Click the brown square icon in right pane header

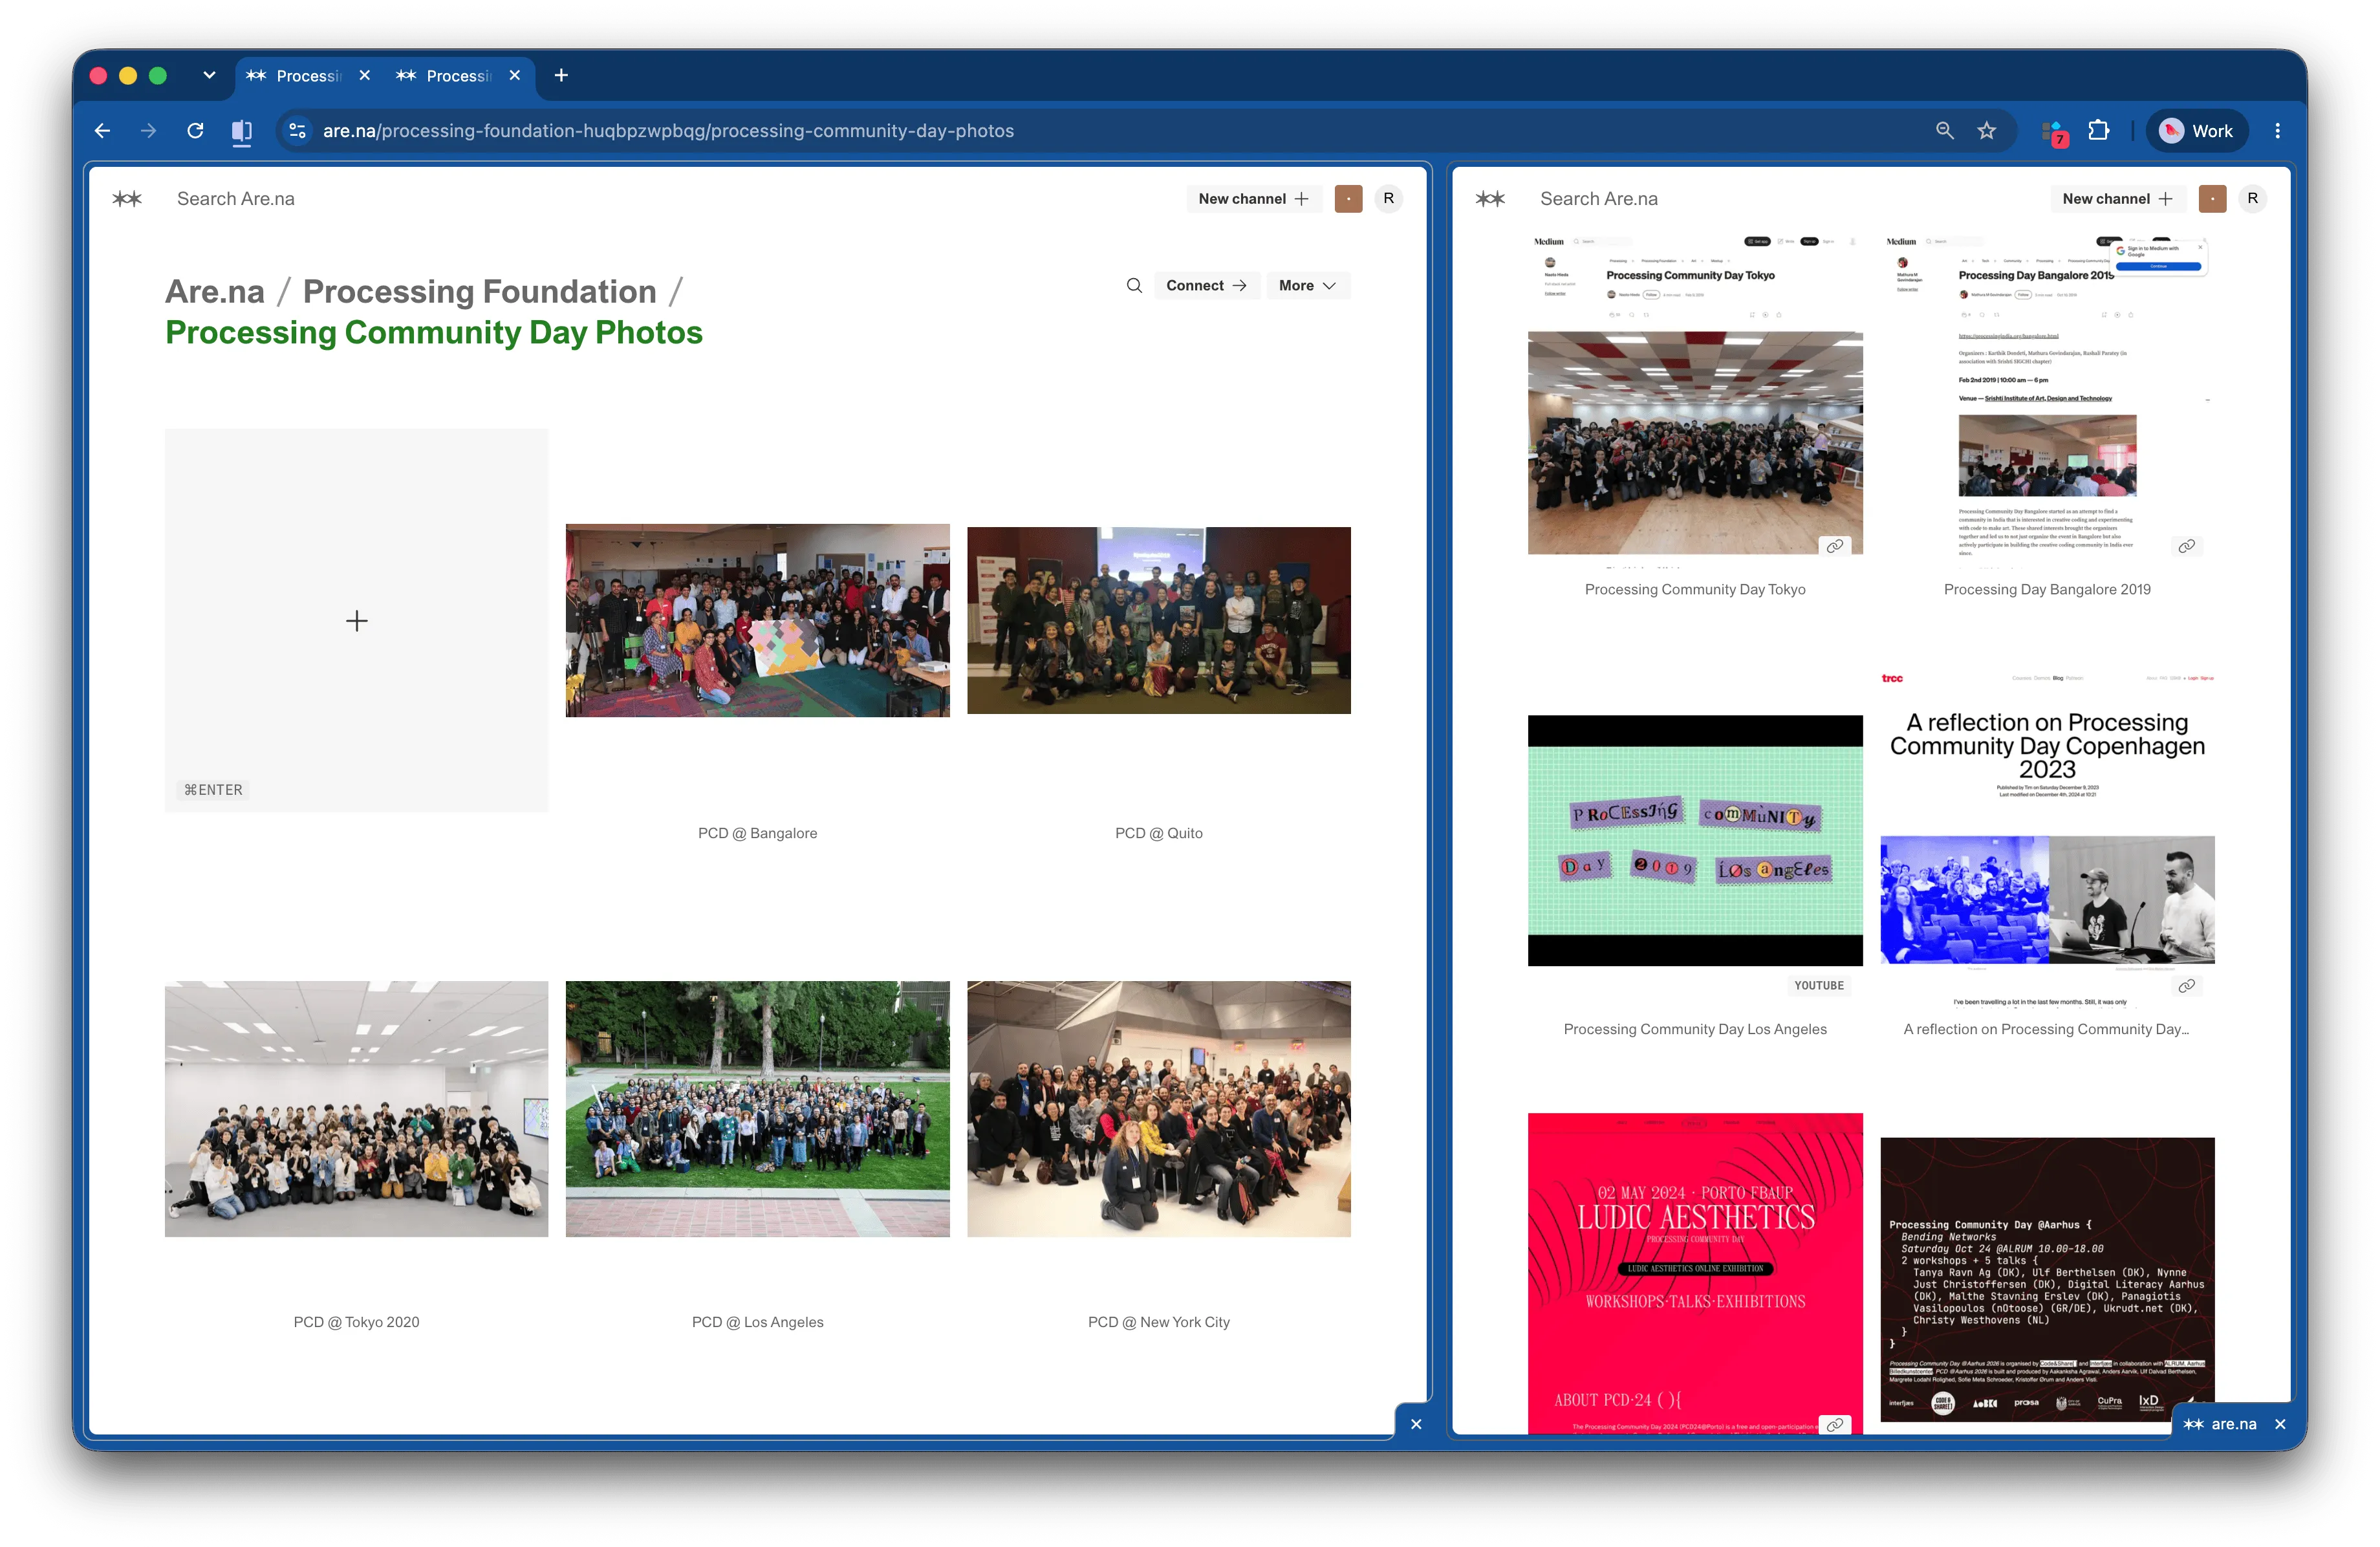click(2212, 199)
